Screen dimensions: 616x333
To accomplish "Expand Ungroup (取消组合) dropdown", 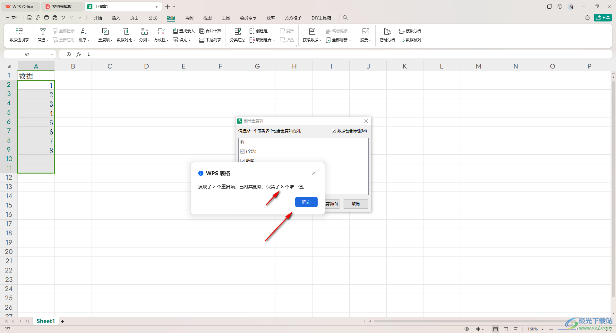I will (274, 40).
